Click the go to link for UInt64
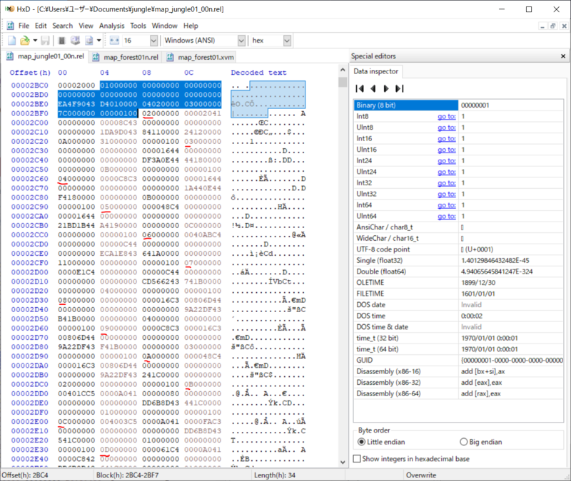 tap(447, 216)
